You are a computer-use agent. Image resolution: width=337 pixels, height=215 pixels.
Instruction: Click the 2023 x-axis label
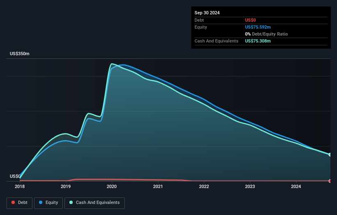click(x=250, y=186)
